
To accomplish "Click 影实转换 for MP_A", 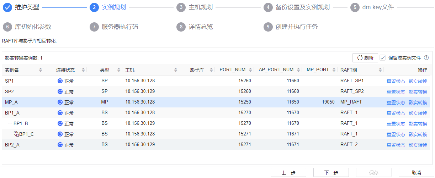I will coord(418,102).
